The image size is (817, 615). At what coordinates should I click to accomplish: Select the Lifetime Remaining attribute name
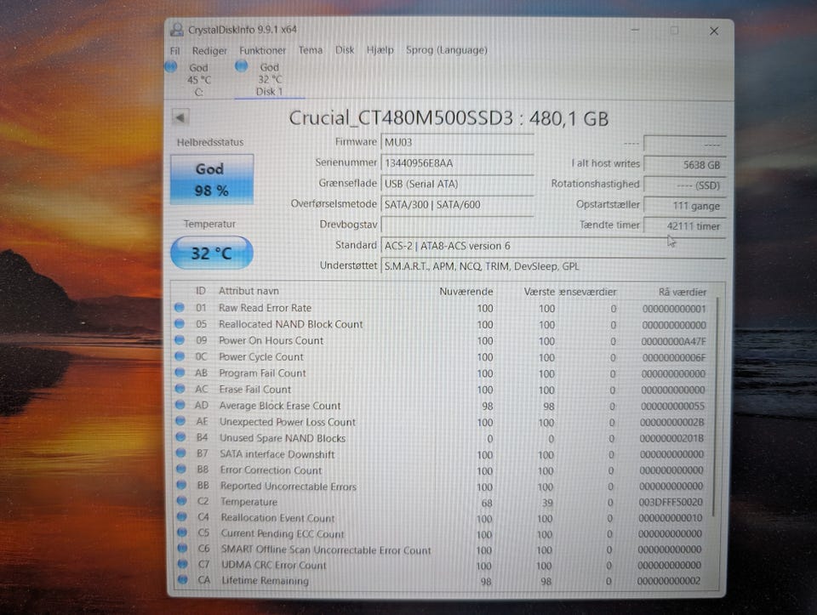tap(266, 580)
